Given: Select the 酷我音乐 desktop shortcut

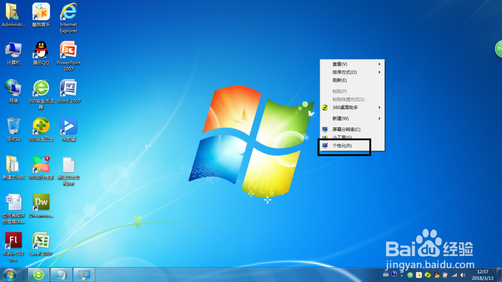Looking at the screenshot, I should (x=41, y=15).
